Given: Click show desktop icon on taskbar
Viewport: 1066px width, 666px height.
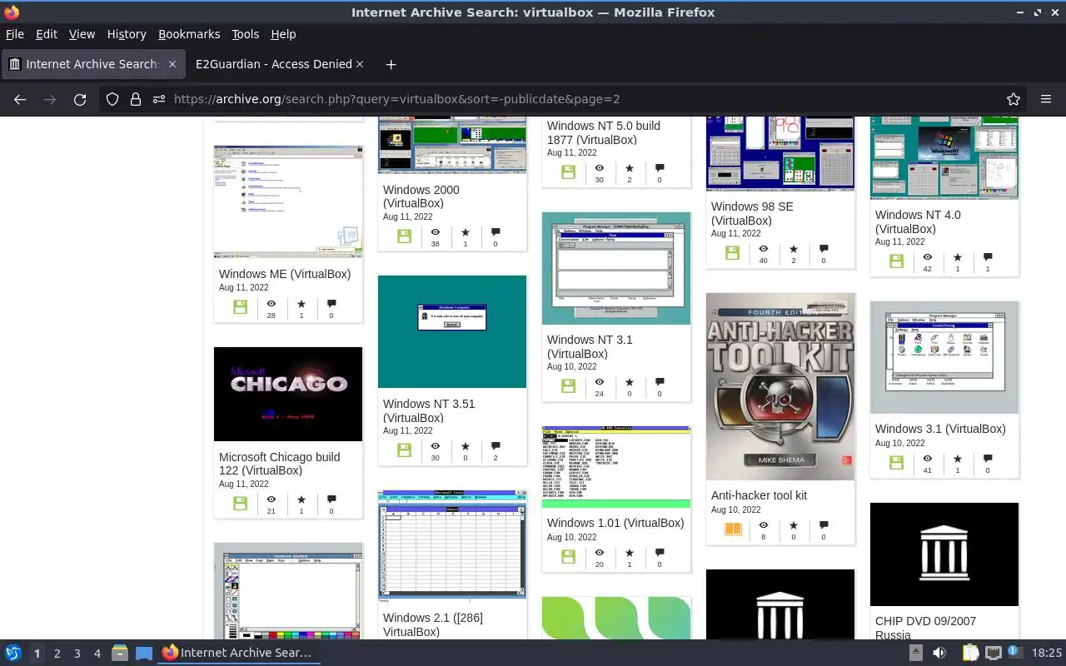Looking at the screenshot, I should [x=144, y=653].
